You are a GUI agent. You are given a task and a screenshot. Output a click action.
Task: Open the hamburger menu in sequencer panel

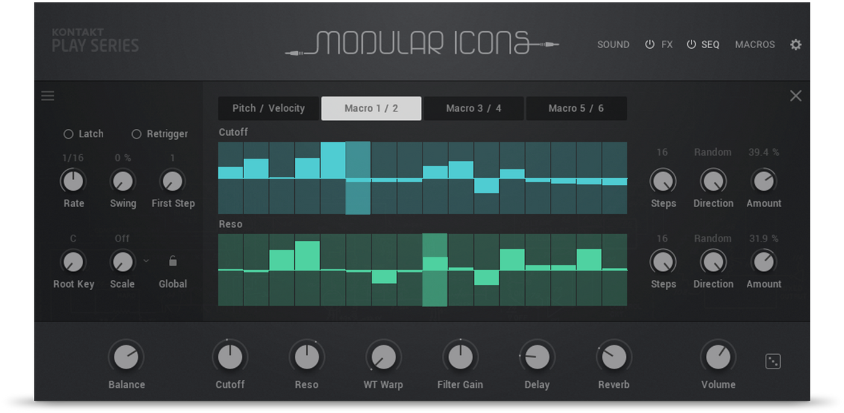48,96
